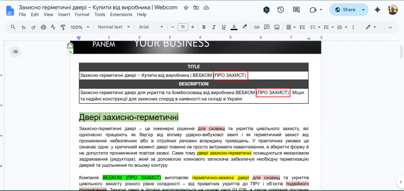
Task: Hide the menus with the collapse chevron
Action: [x=390, y=27]
